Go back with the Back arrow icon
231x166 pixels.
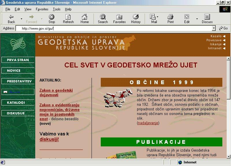point(11,17)
